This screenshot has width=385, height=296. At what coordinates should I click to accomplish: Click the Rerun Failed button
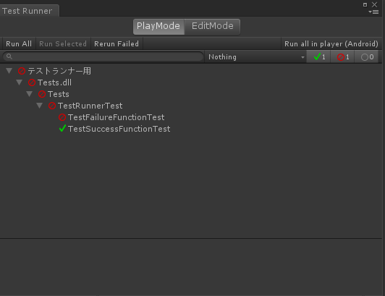click(117, 43)
